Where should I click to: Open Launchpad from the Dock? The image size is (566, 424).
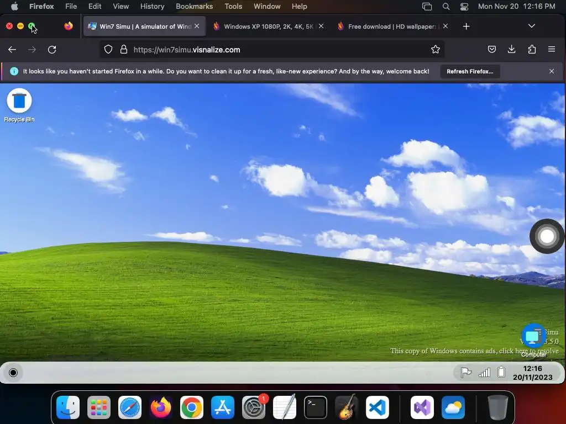pyautogui.click(x=98, y=407)
